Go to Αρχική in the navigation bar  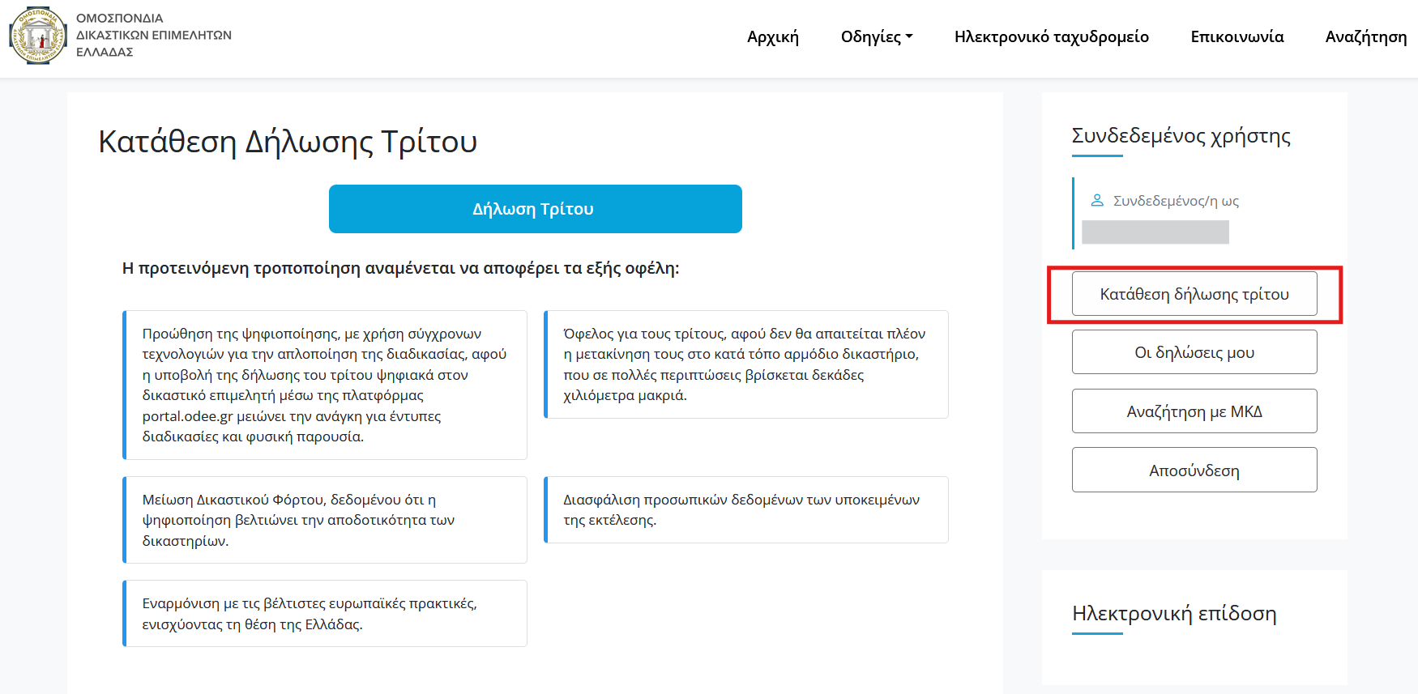pyautogui.click(x=773, y=36)
